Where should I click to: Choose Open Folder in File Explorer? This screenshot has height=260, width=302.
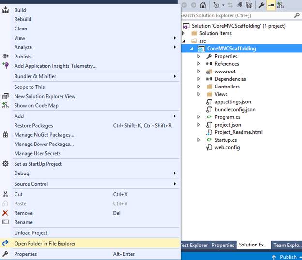91,243
